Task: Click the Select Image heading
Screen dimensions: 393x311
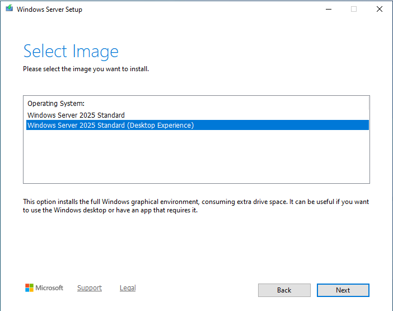Action: 71,52
